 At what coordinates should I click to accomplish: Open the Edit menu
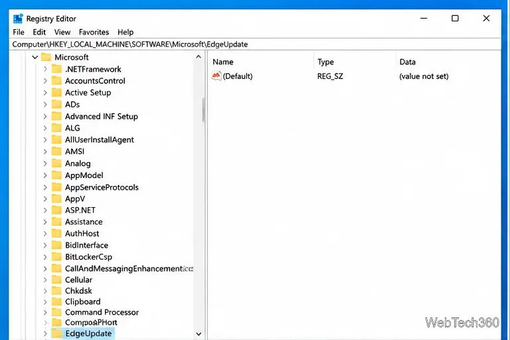point(39,33)
